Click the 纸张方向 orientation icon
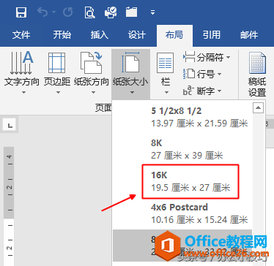 coord(91,63)
